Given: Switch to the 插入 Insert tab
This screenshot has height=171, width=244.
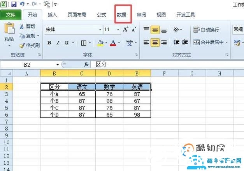Looking at the screenshot, I should click(x=52, y=15).
